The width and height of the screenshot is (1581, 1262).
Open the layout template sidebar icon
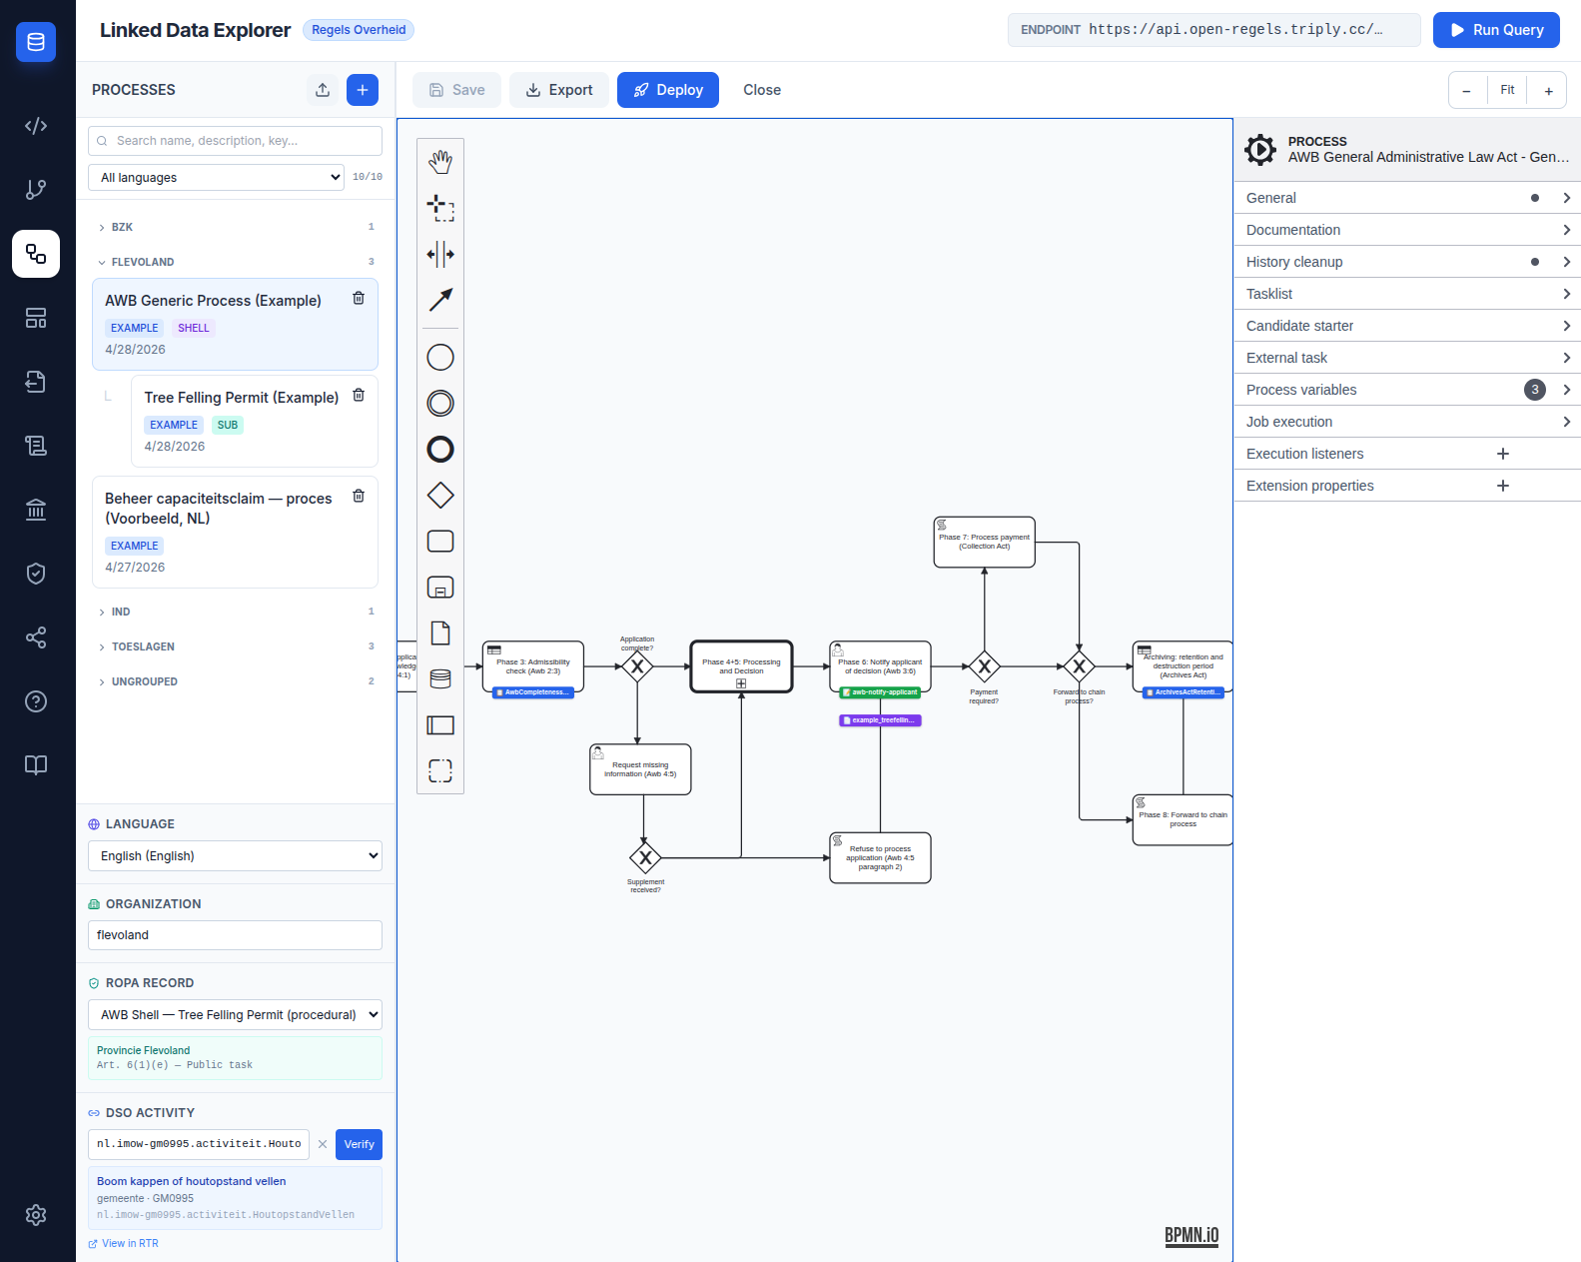click(x=36, y=318)
